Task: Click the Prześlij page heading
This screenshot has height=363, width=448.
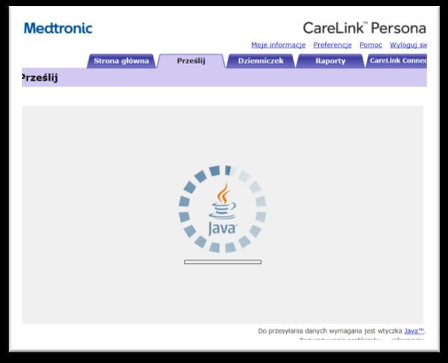Action: (x=40, y=78)
